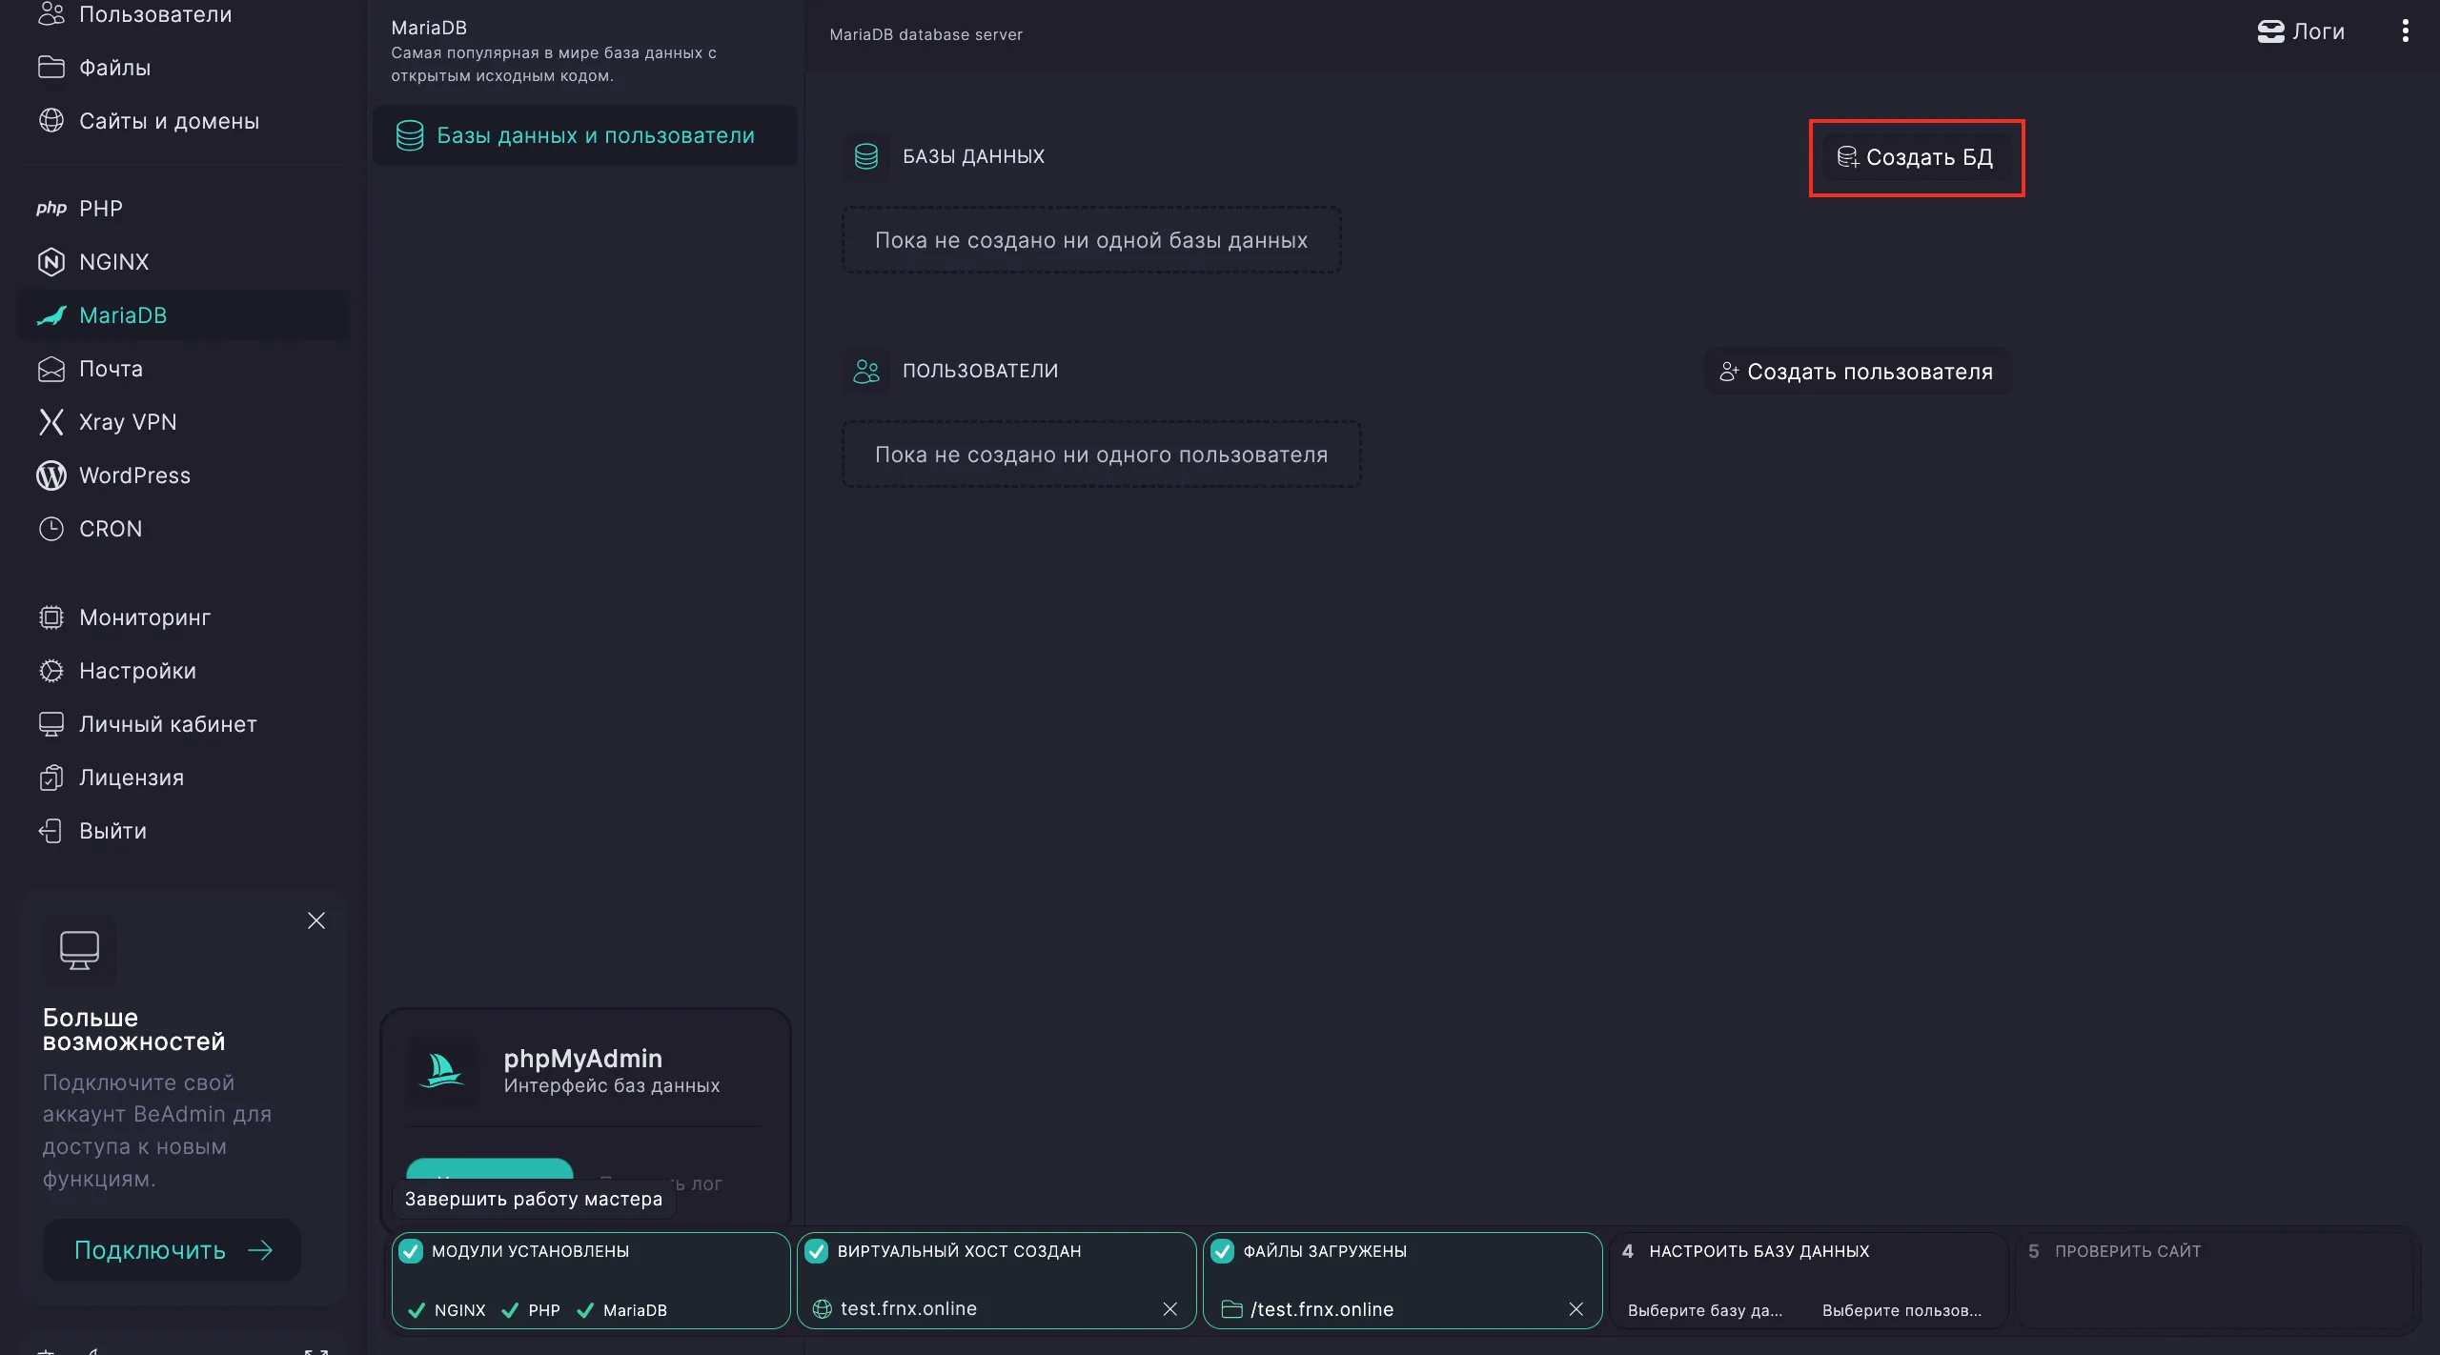Select WordPress in the sidebar
The height and width of the screenshot is (1355, 2440).
tap(134, 475)
